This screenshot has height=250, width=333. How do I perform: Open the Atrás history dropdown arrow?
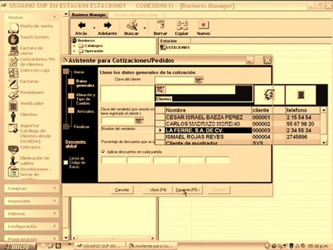(x=94, y=28)
